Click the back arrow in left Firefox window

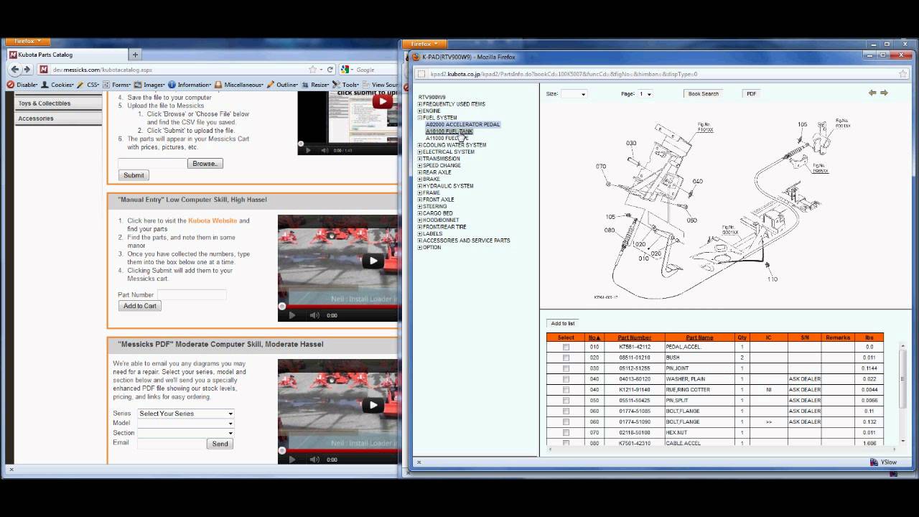[14, 70]
